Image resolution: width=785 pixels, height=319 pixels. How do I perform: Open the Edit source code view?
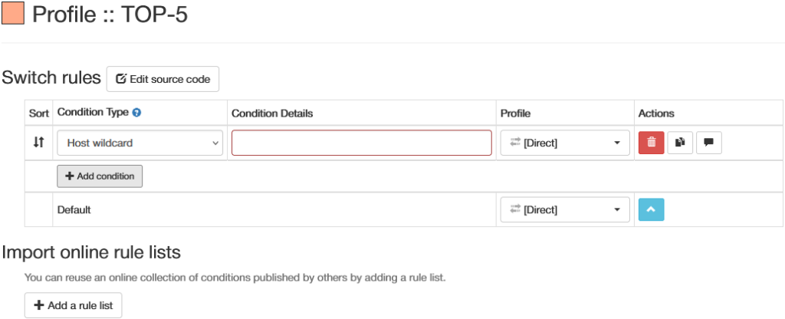point(163,79)
